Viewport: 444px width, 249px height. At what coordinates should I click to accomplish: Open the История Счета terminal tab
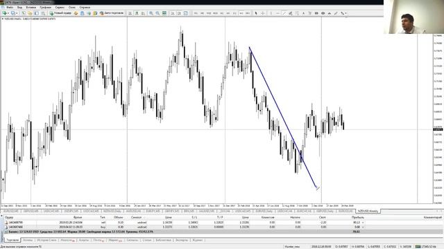click(x=46, y=240)
